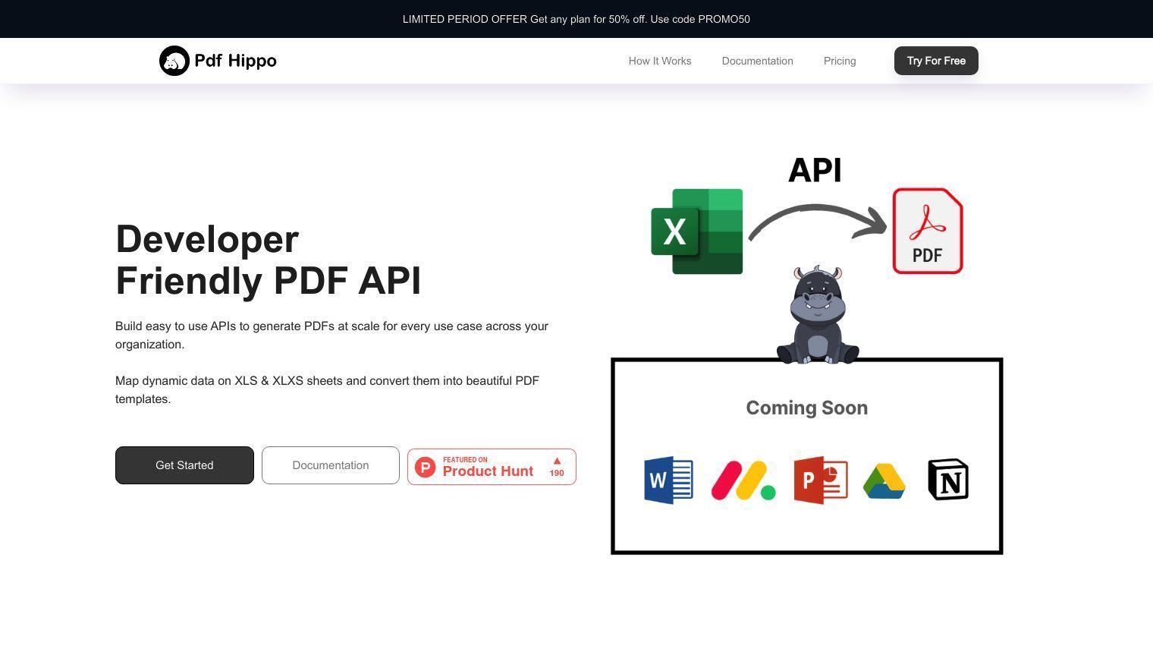
Task: Click the Google Drive icon
Action: pyautogui.click(x=884, y=481)
